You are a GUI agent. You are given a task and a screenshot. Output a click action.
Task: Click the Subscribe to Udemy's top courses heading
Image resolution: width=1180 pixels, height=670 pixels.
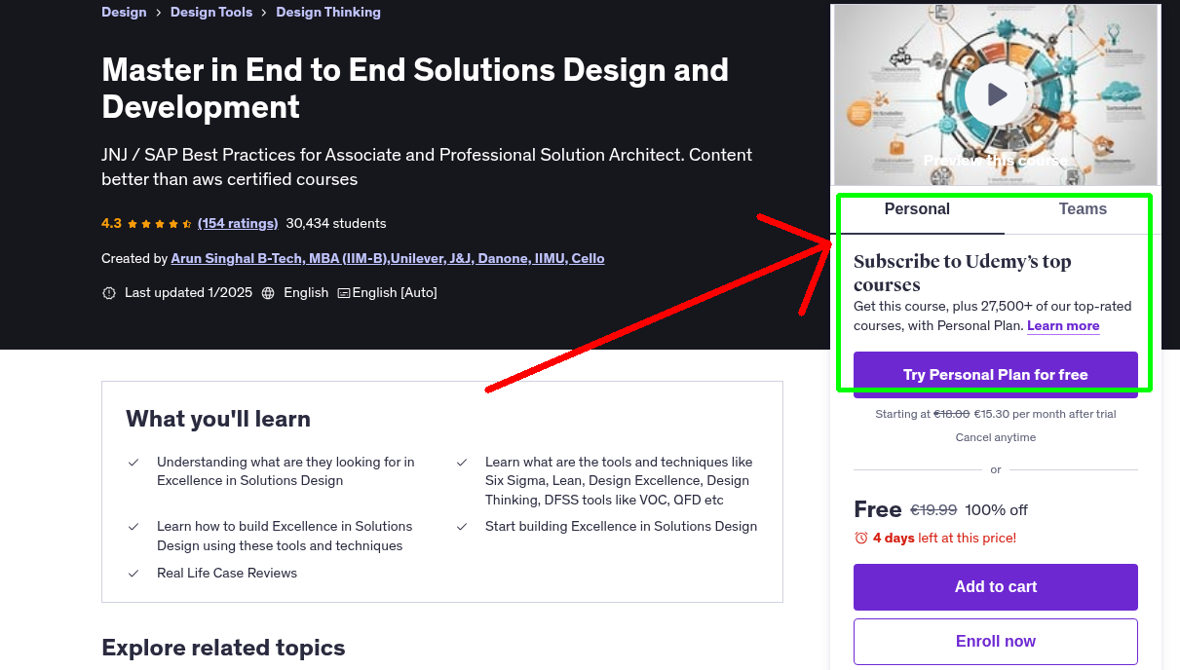pyautogui.click(x=963, y=273)
